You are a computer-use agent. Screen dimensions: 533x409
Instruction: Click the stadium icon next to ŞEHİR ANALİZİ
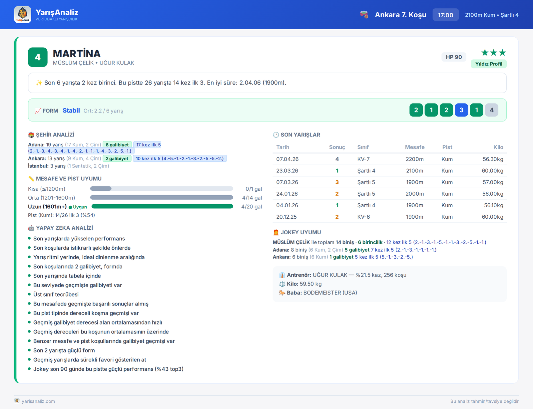31,135
